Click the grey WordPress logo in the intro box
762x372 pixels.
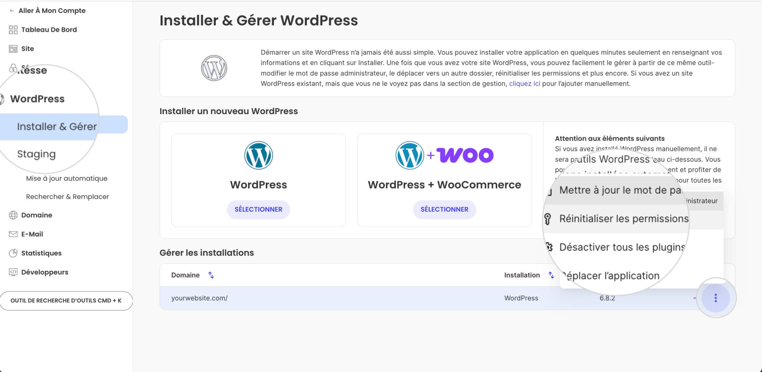click(214, 68)
